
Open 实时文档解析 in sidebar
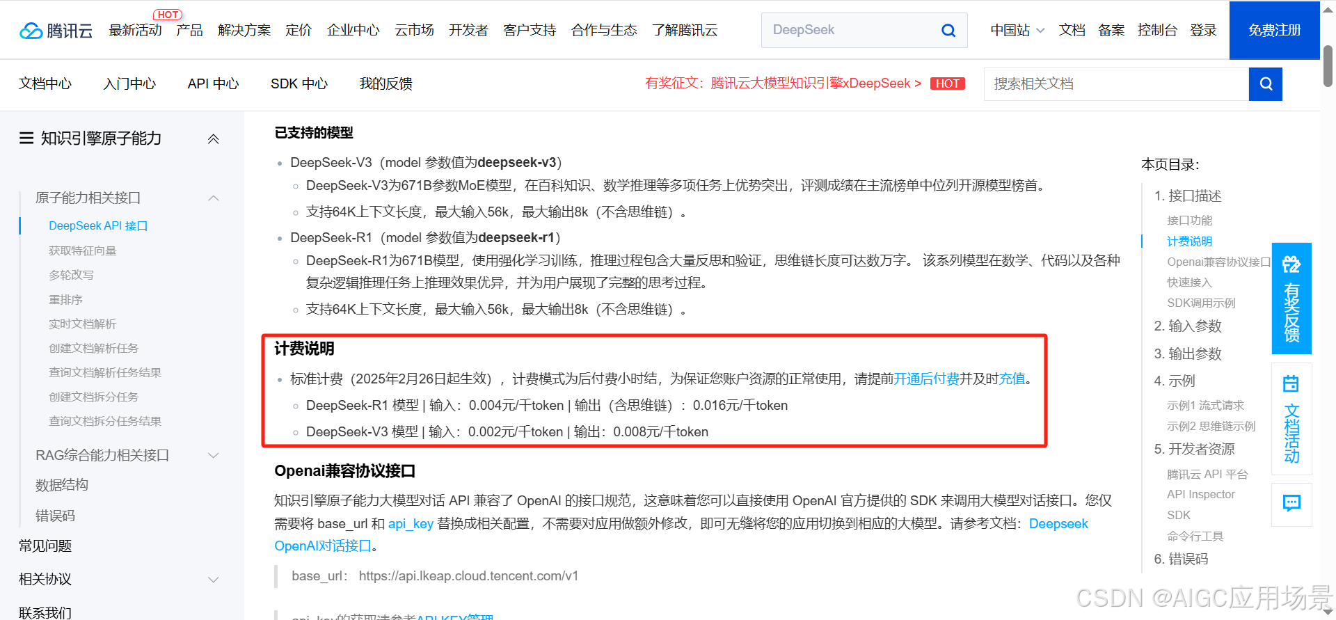[83, 324]
